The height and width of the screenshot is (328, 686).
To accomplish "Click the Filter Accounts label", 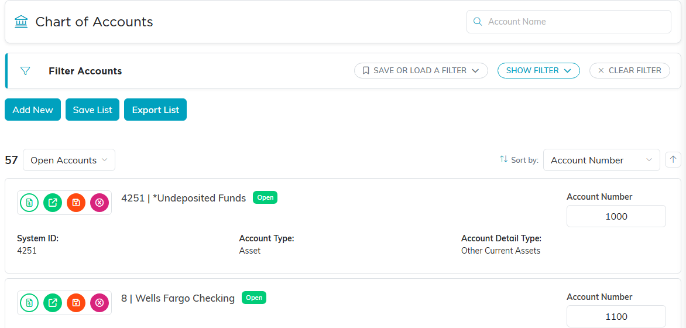I will (85, 71).
